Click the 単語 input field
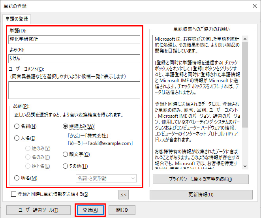 tap(74, 39)
